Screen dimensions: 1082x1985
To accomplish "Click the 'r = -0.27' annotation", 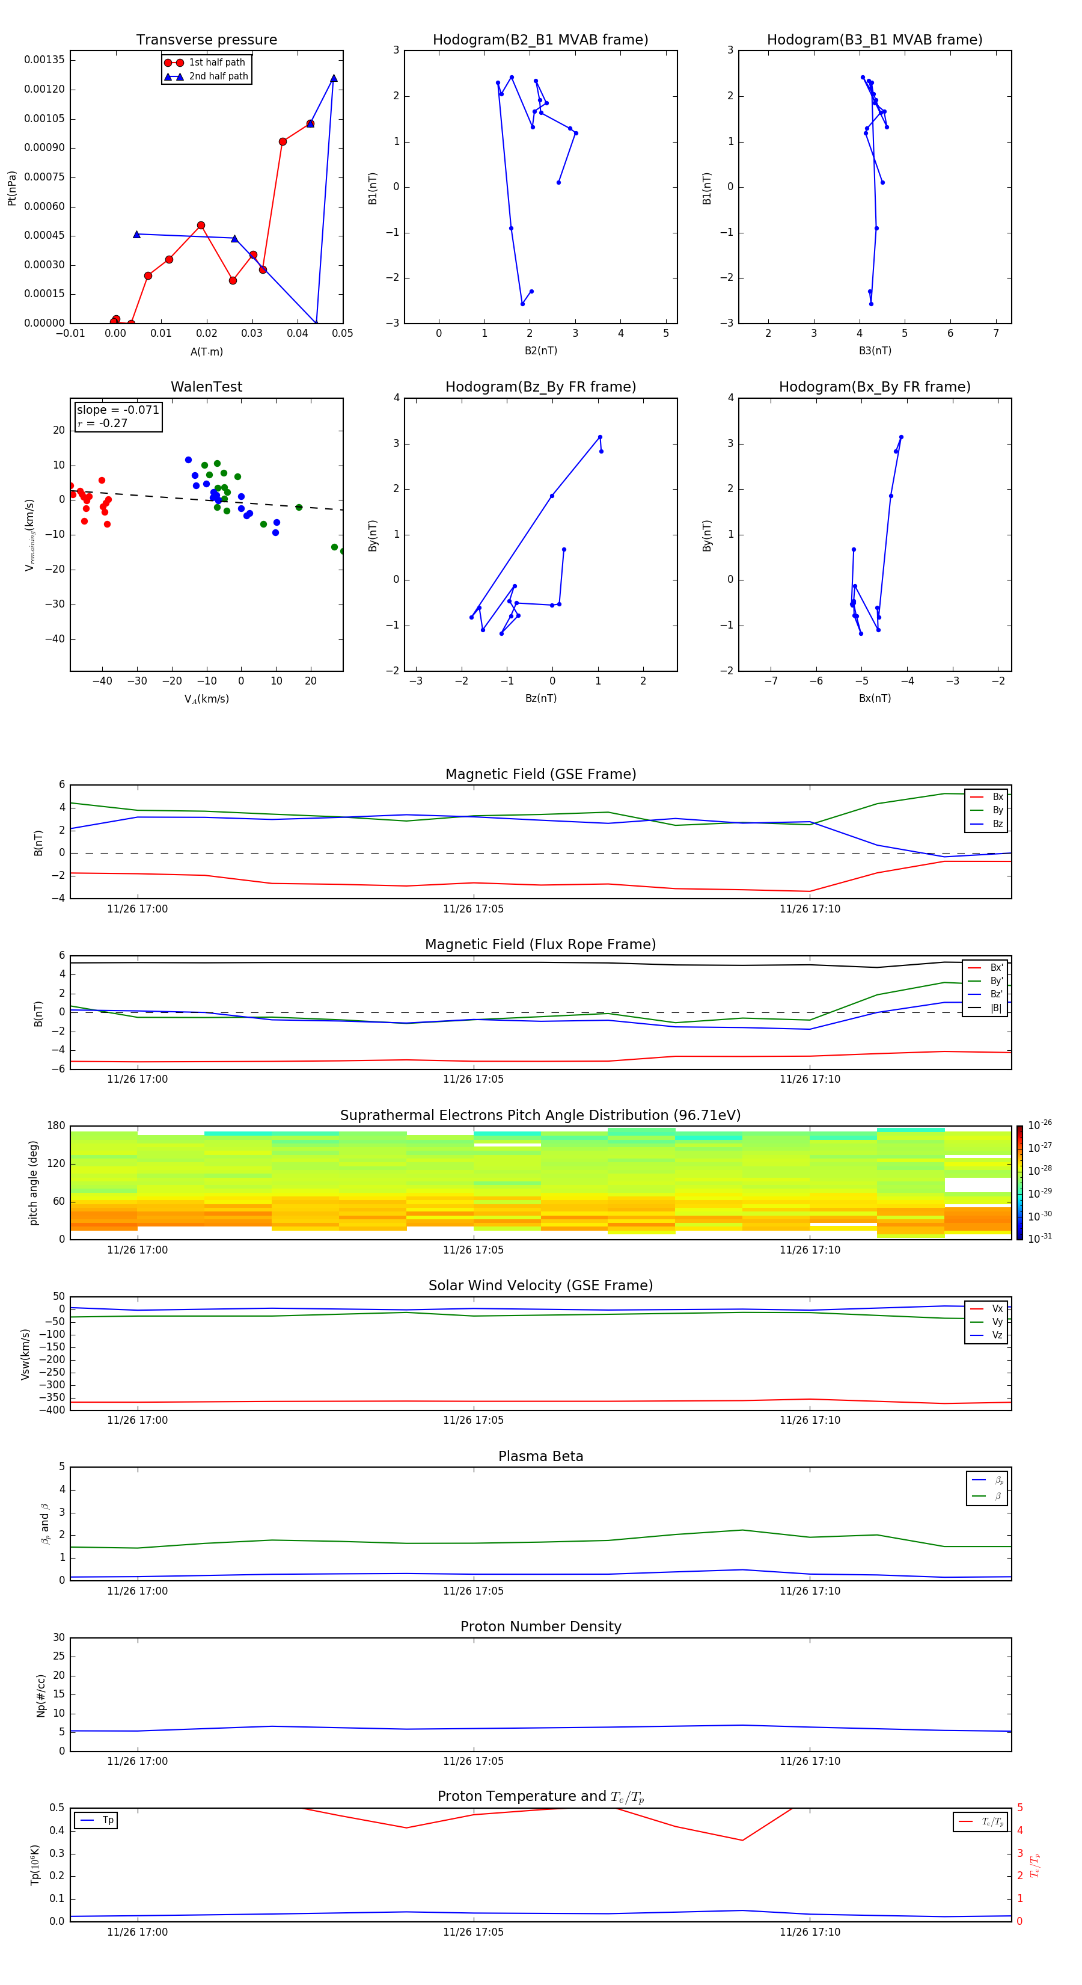I will [x=102, y=423].
